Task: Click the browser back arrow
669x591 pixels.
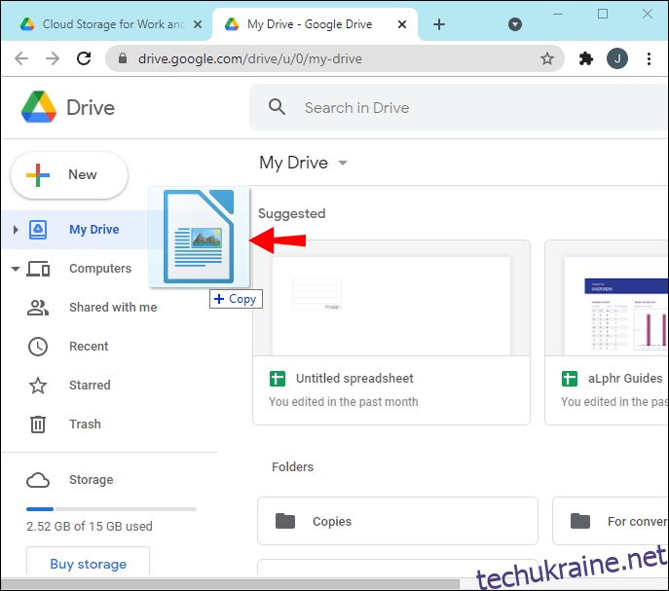Action: pos(21,58)
